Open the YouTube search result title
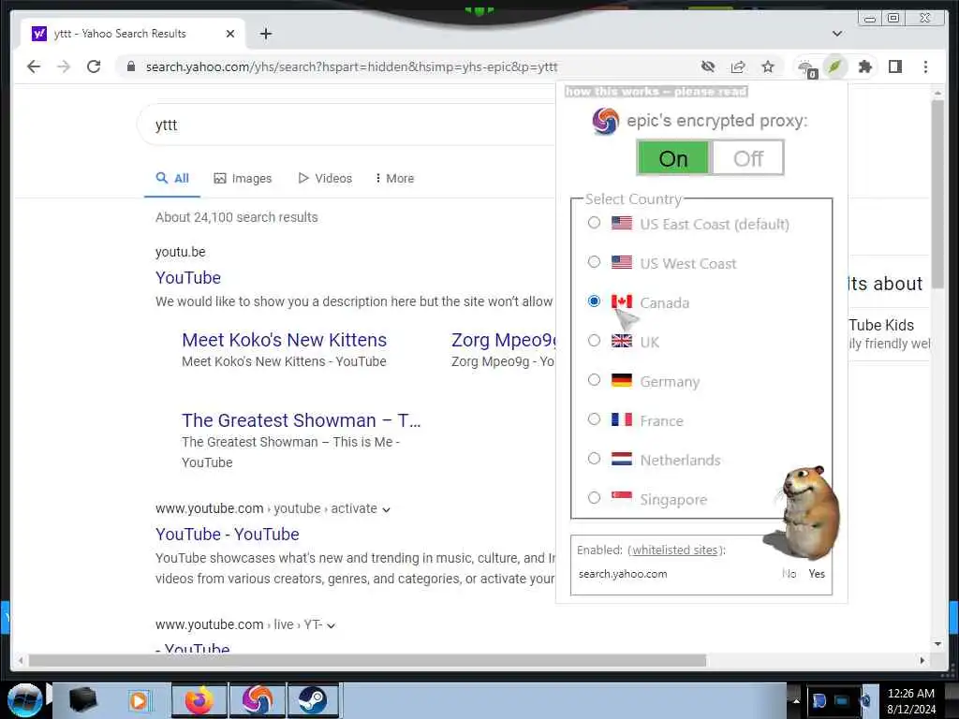 pyautogui.click(x=187, y=277)
